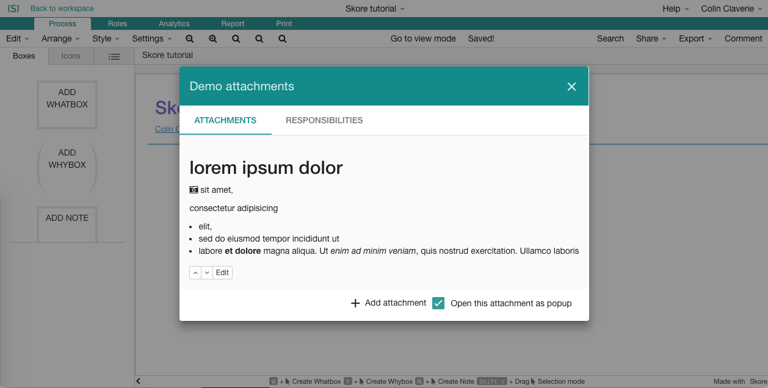Open the Help dropdown menu

676,9
